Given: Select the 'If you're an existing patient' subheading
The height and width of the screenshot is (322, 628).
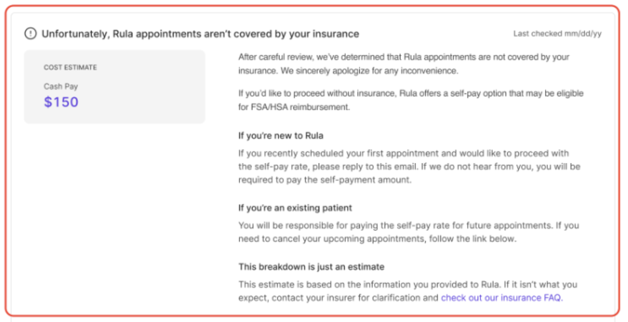Looking at the screenshot, I should click(x=295, y=208).
